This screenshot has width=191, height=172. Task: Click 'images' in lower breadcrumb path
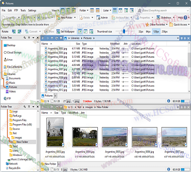coord(89,107)
